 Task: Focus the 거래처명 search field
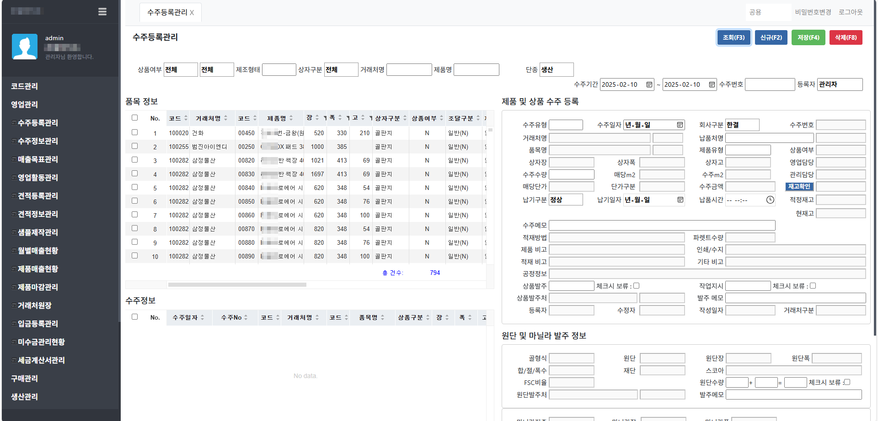pos(409,69)
